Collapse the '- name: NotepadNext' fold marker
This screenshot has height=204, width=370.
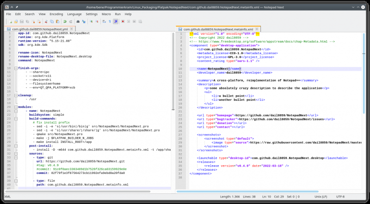(16, 111)
